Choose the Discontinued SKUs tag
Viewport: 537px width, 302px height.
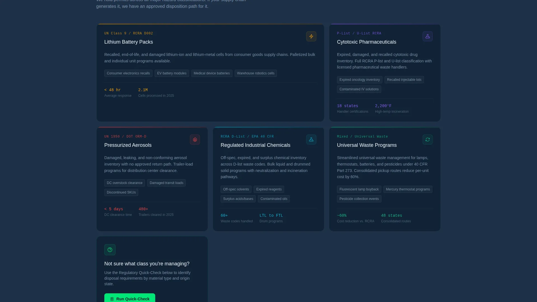pyautogui.click(x=121, y=192)
